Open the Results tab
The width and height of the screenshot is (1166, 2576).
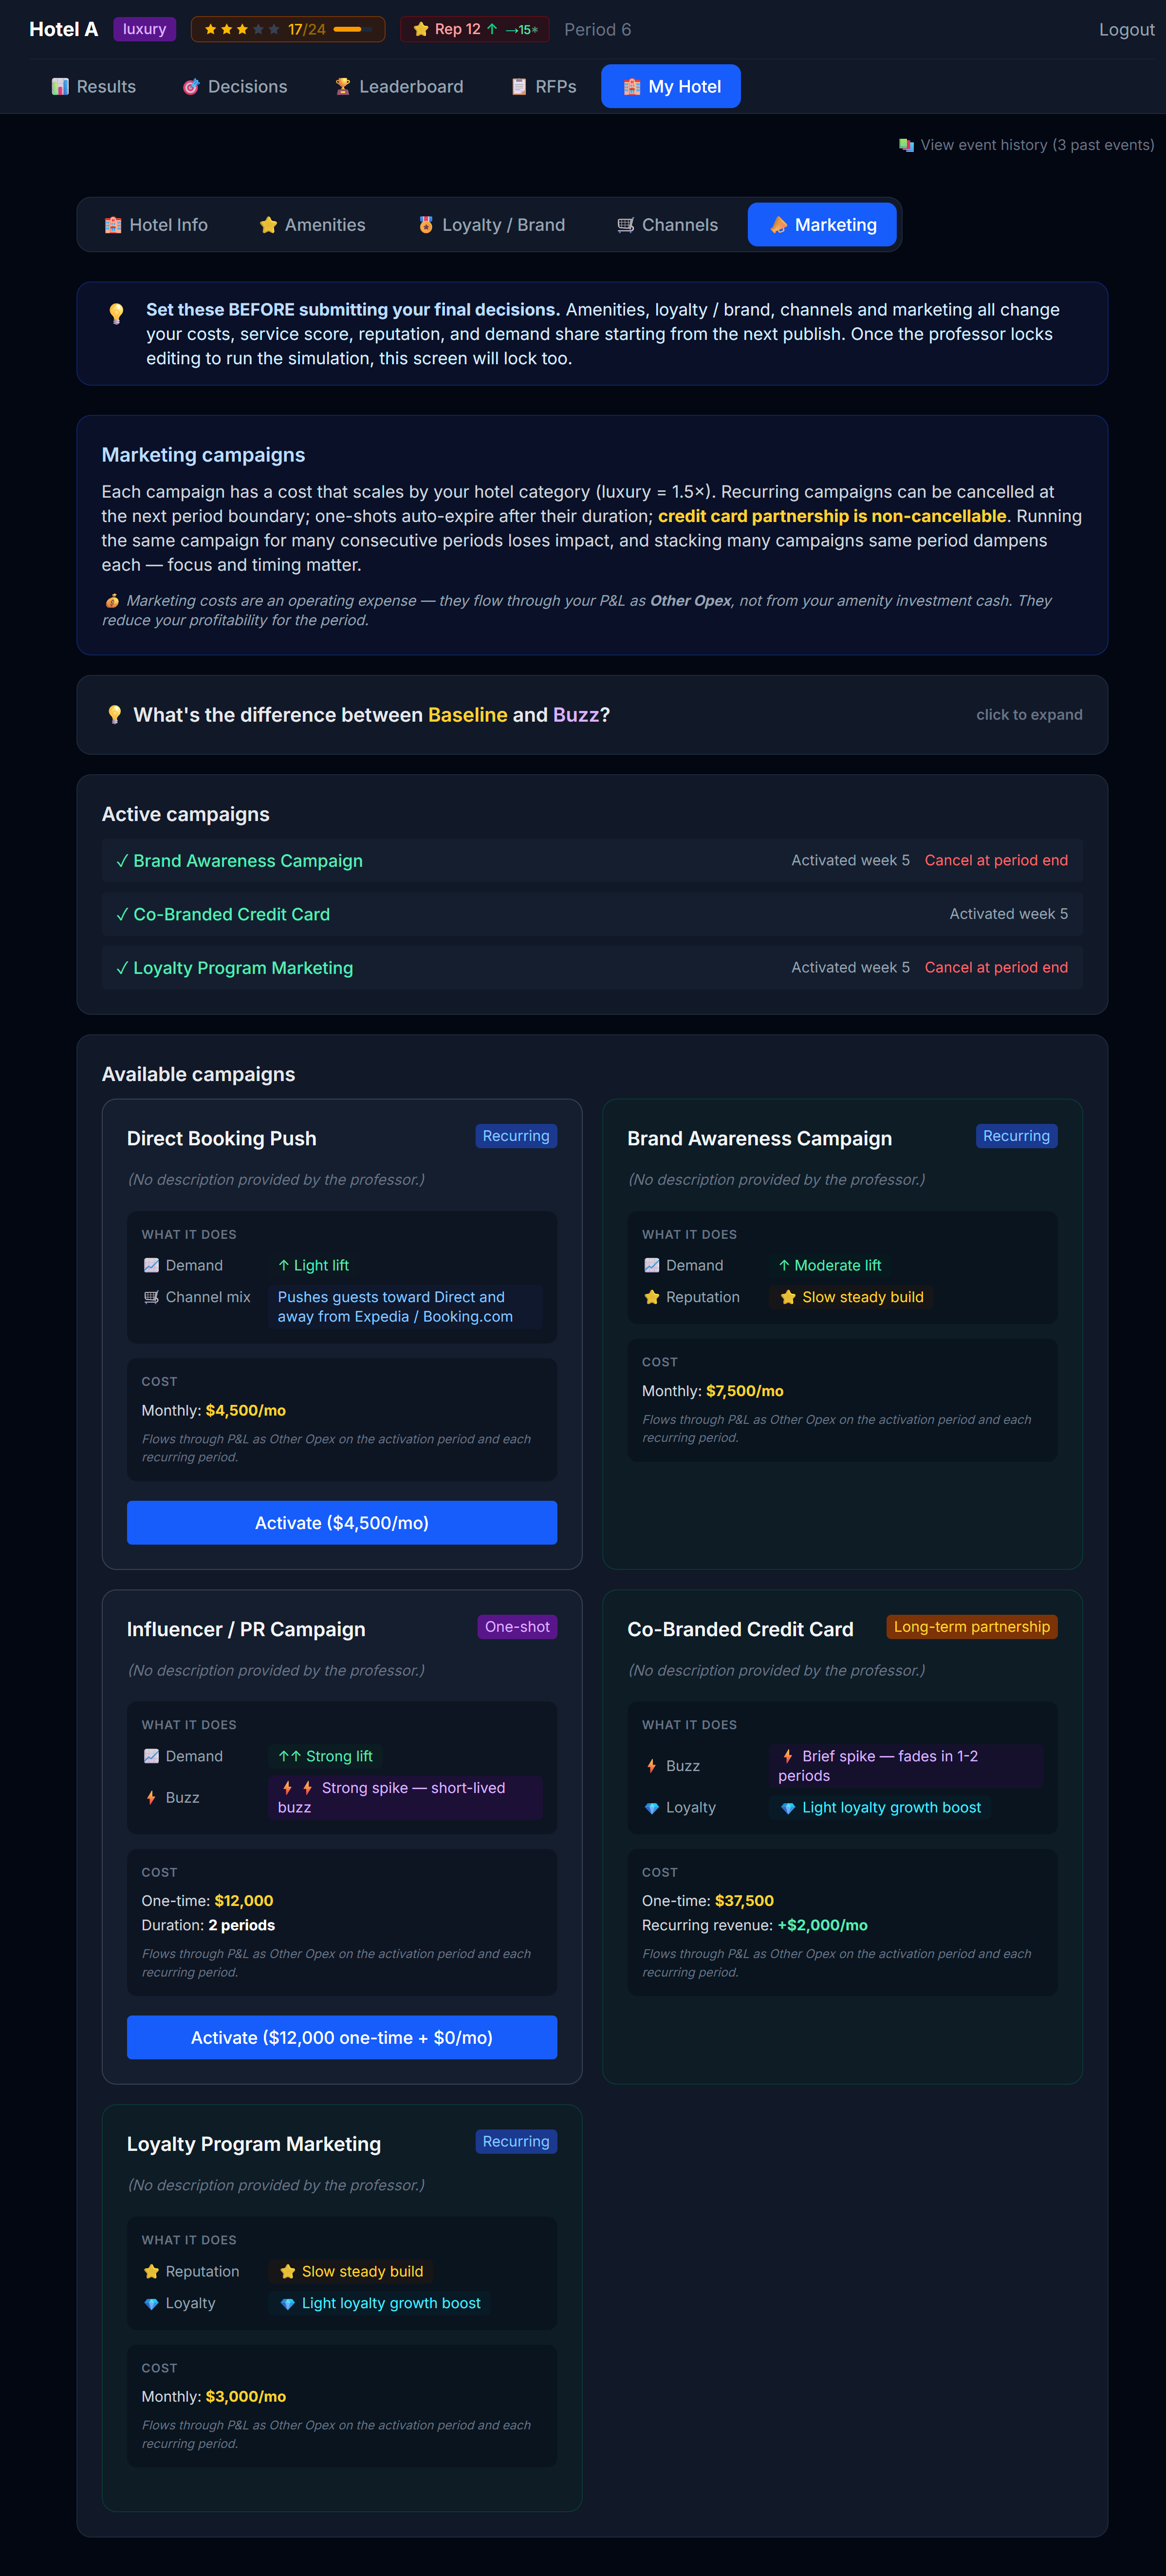point(93,87)
